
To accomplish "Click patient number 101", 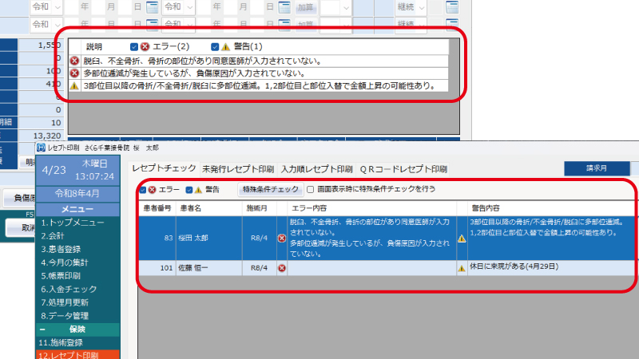I will [x=166, y=268].
